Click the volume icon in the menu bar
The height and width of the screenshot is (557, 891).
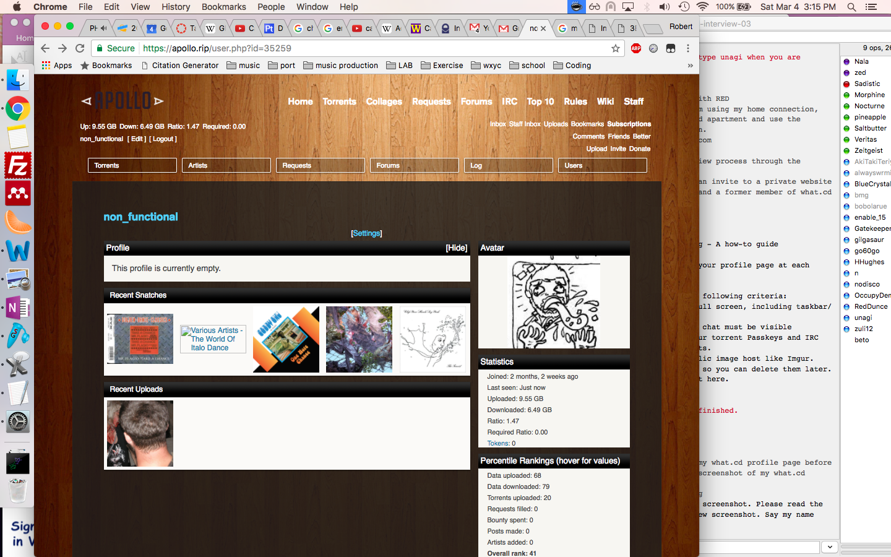coord(665,7)
